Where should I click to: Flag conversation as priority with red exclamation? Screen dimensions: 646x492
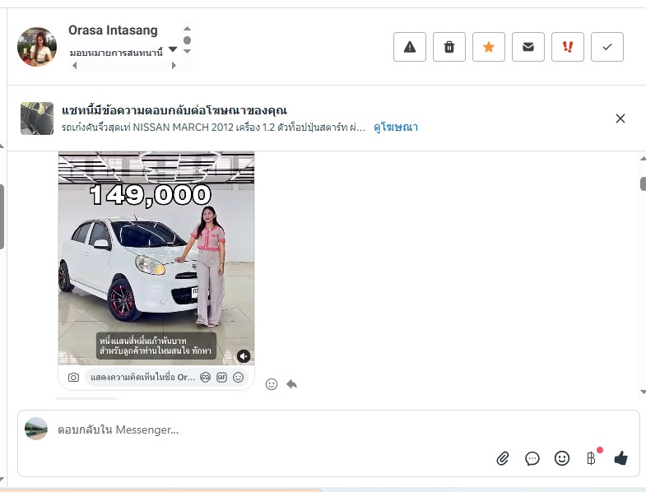coord(568,47)
